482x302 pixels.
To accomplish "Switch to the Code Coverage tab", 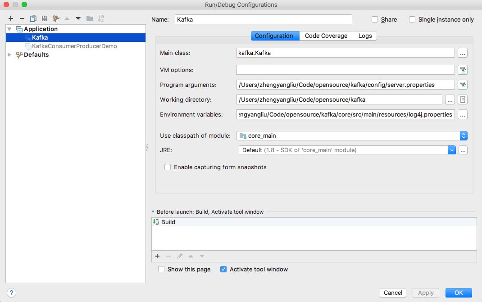I will coord(326,36).
